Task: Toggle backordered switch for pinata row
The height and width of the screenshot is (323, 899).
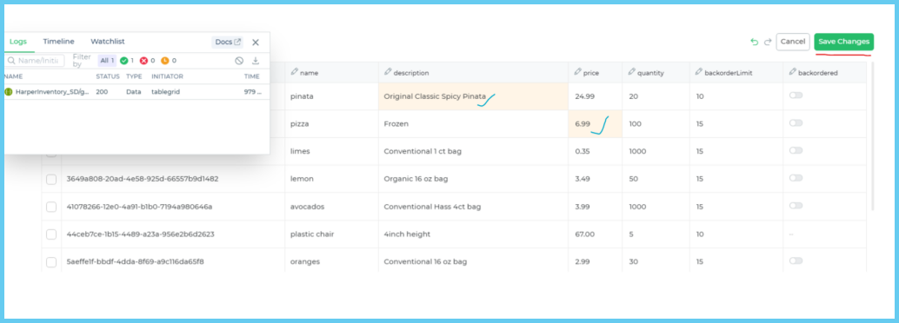Action: point(796,96)
